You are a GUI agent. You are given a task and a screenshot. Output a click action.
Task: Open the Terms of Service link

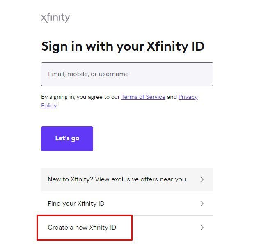pos(143,97)
